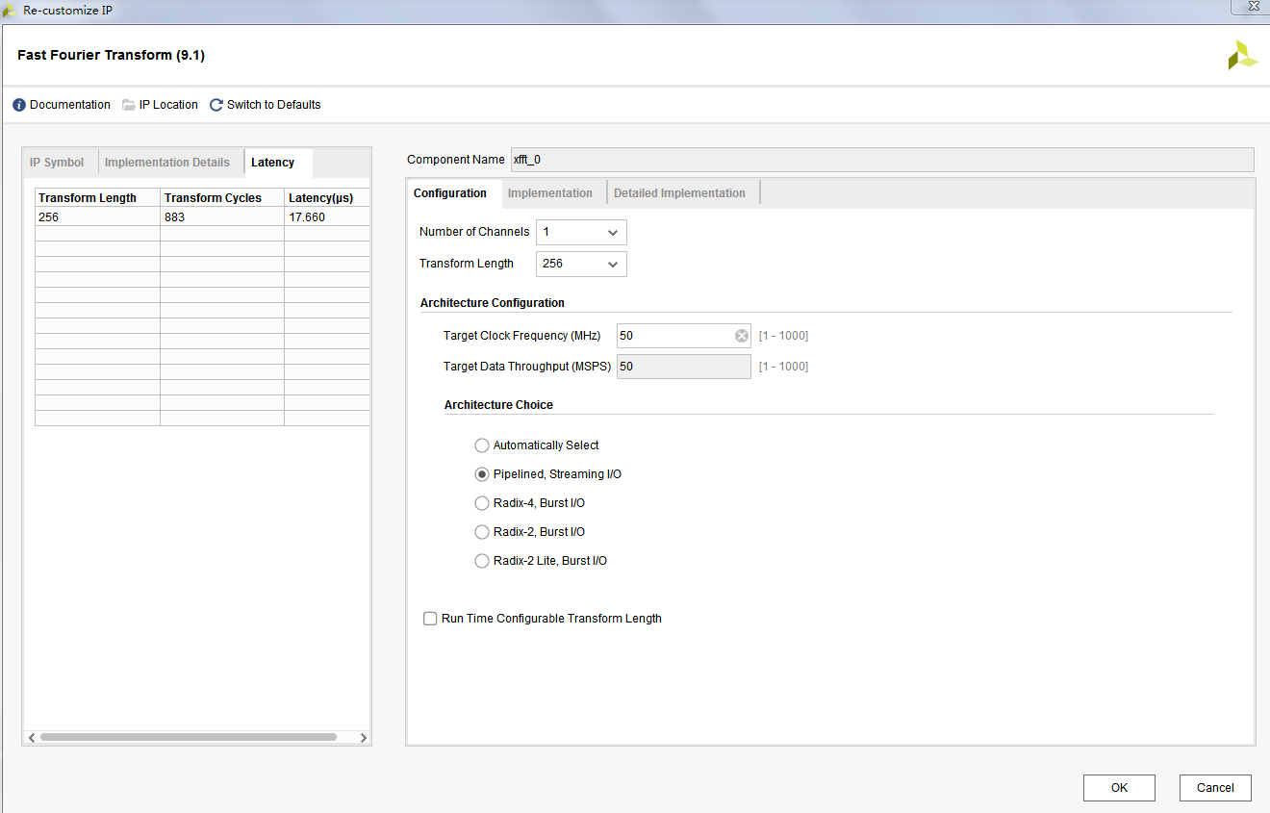Click the latency table horizontal scrollbar
1270x813 pixels.
click(x=189, y=738)
